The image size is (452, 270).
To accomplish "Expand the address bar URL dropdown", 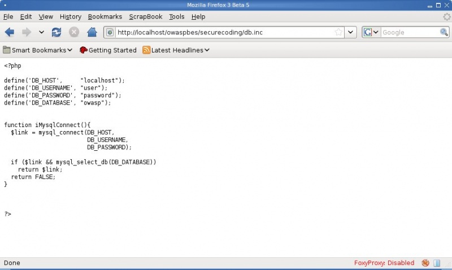I will (x=350, y=32).
